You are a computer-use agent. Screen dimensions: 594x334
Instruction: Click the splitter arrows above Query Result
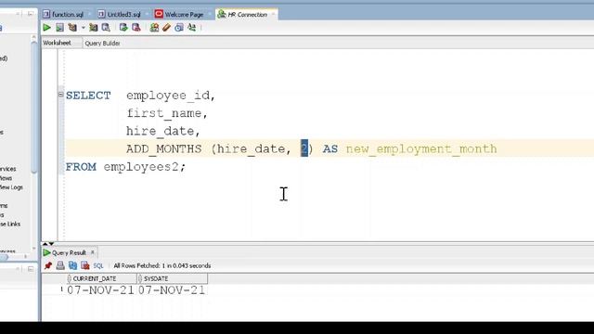(x=47, y=243)
